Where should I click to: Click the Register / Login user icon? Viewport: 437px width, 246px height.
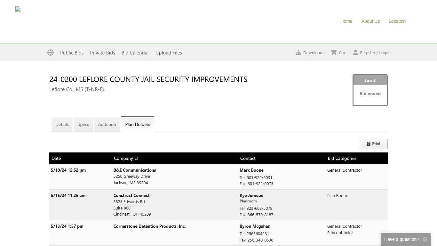tap(356, 52)
